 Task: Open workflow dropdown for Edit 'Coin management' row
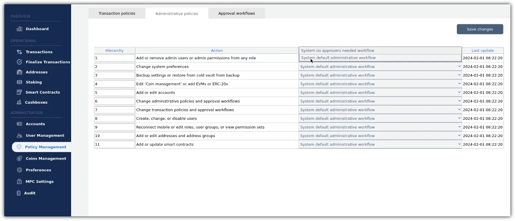tap(380, 84)
